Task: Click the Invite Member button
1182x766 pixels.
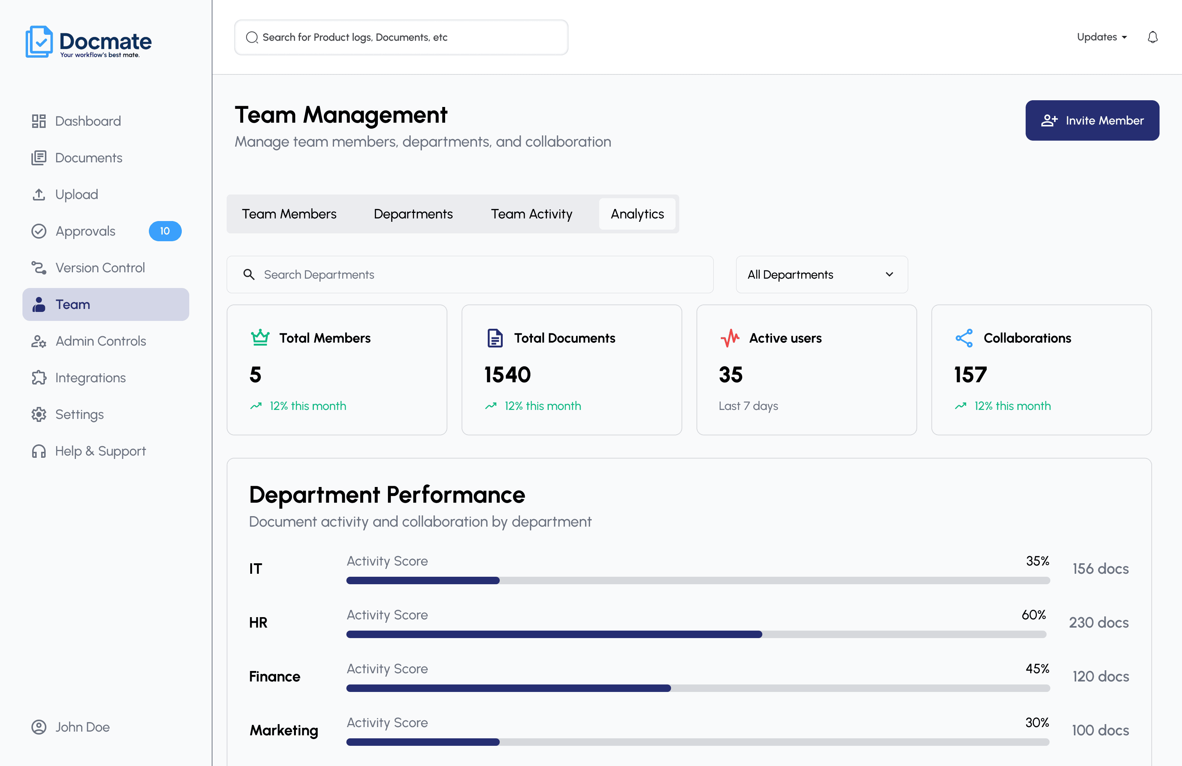Action: point(1092,120)
